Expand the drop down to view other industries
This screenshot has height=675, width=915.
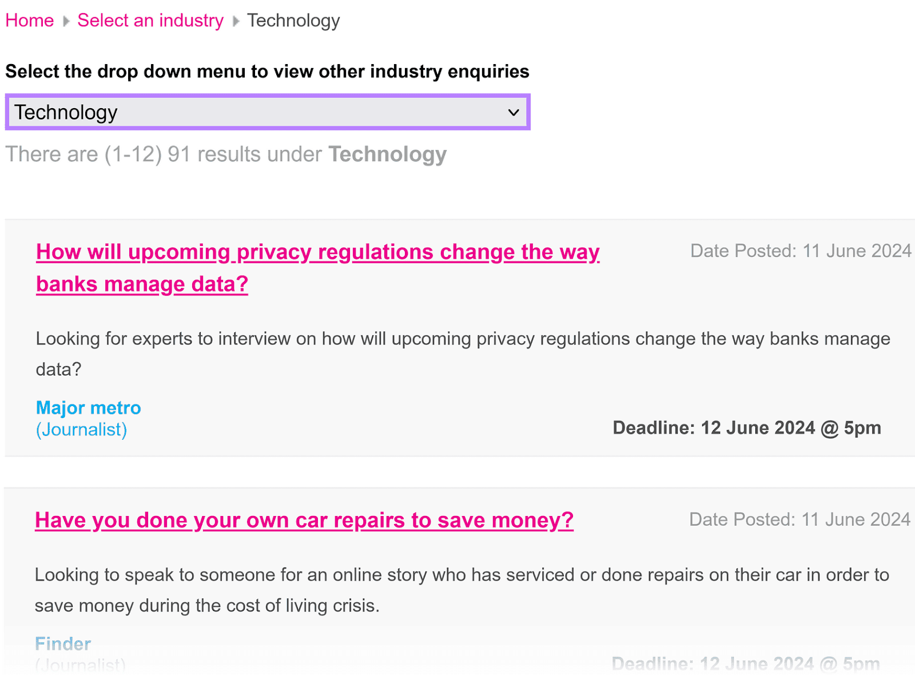click(267, 113)
